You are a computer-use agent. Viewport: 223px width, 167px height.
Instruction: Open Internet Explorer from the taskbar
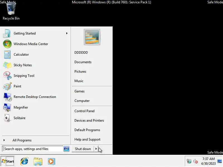tap(24, 161)
